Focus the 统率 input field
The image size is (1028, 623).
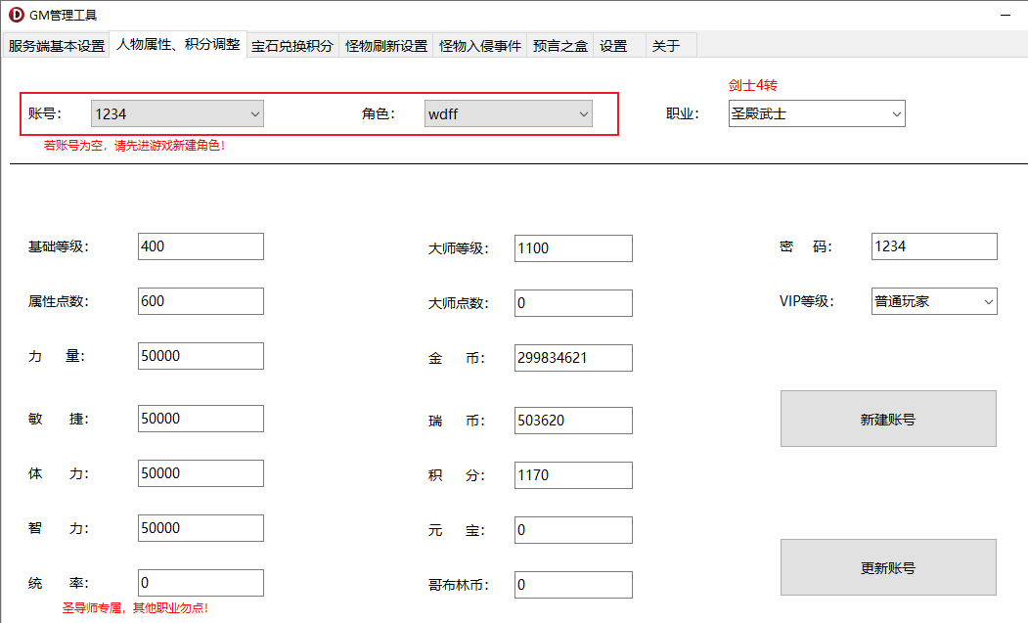(201, 583)
